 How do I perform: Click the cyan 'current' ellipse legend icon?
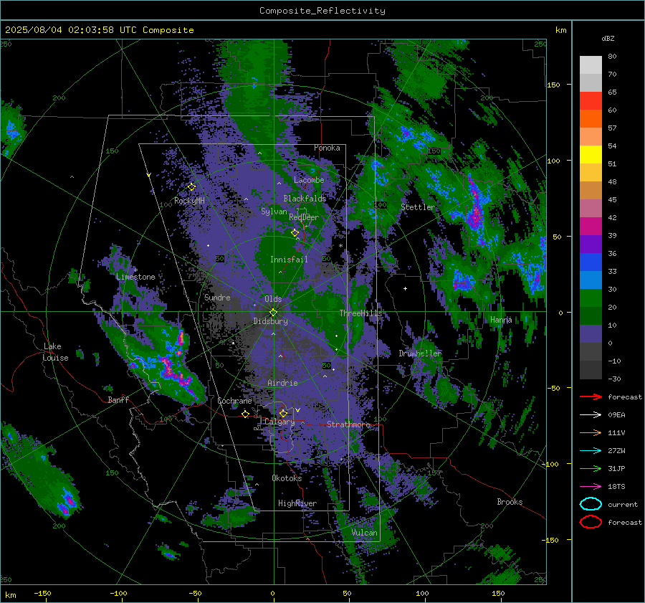click(x=591, y=504)
